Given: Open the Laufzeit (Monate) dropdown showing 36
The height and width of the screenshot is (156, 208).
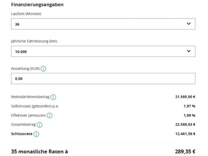Looking at the screenshot, I should (103, 24).
